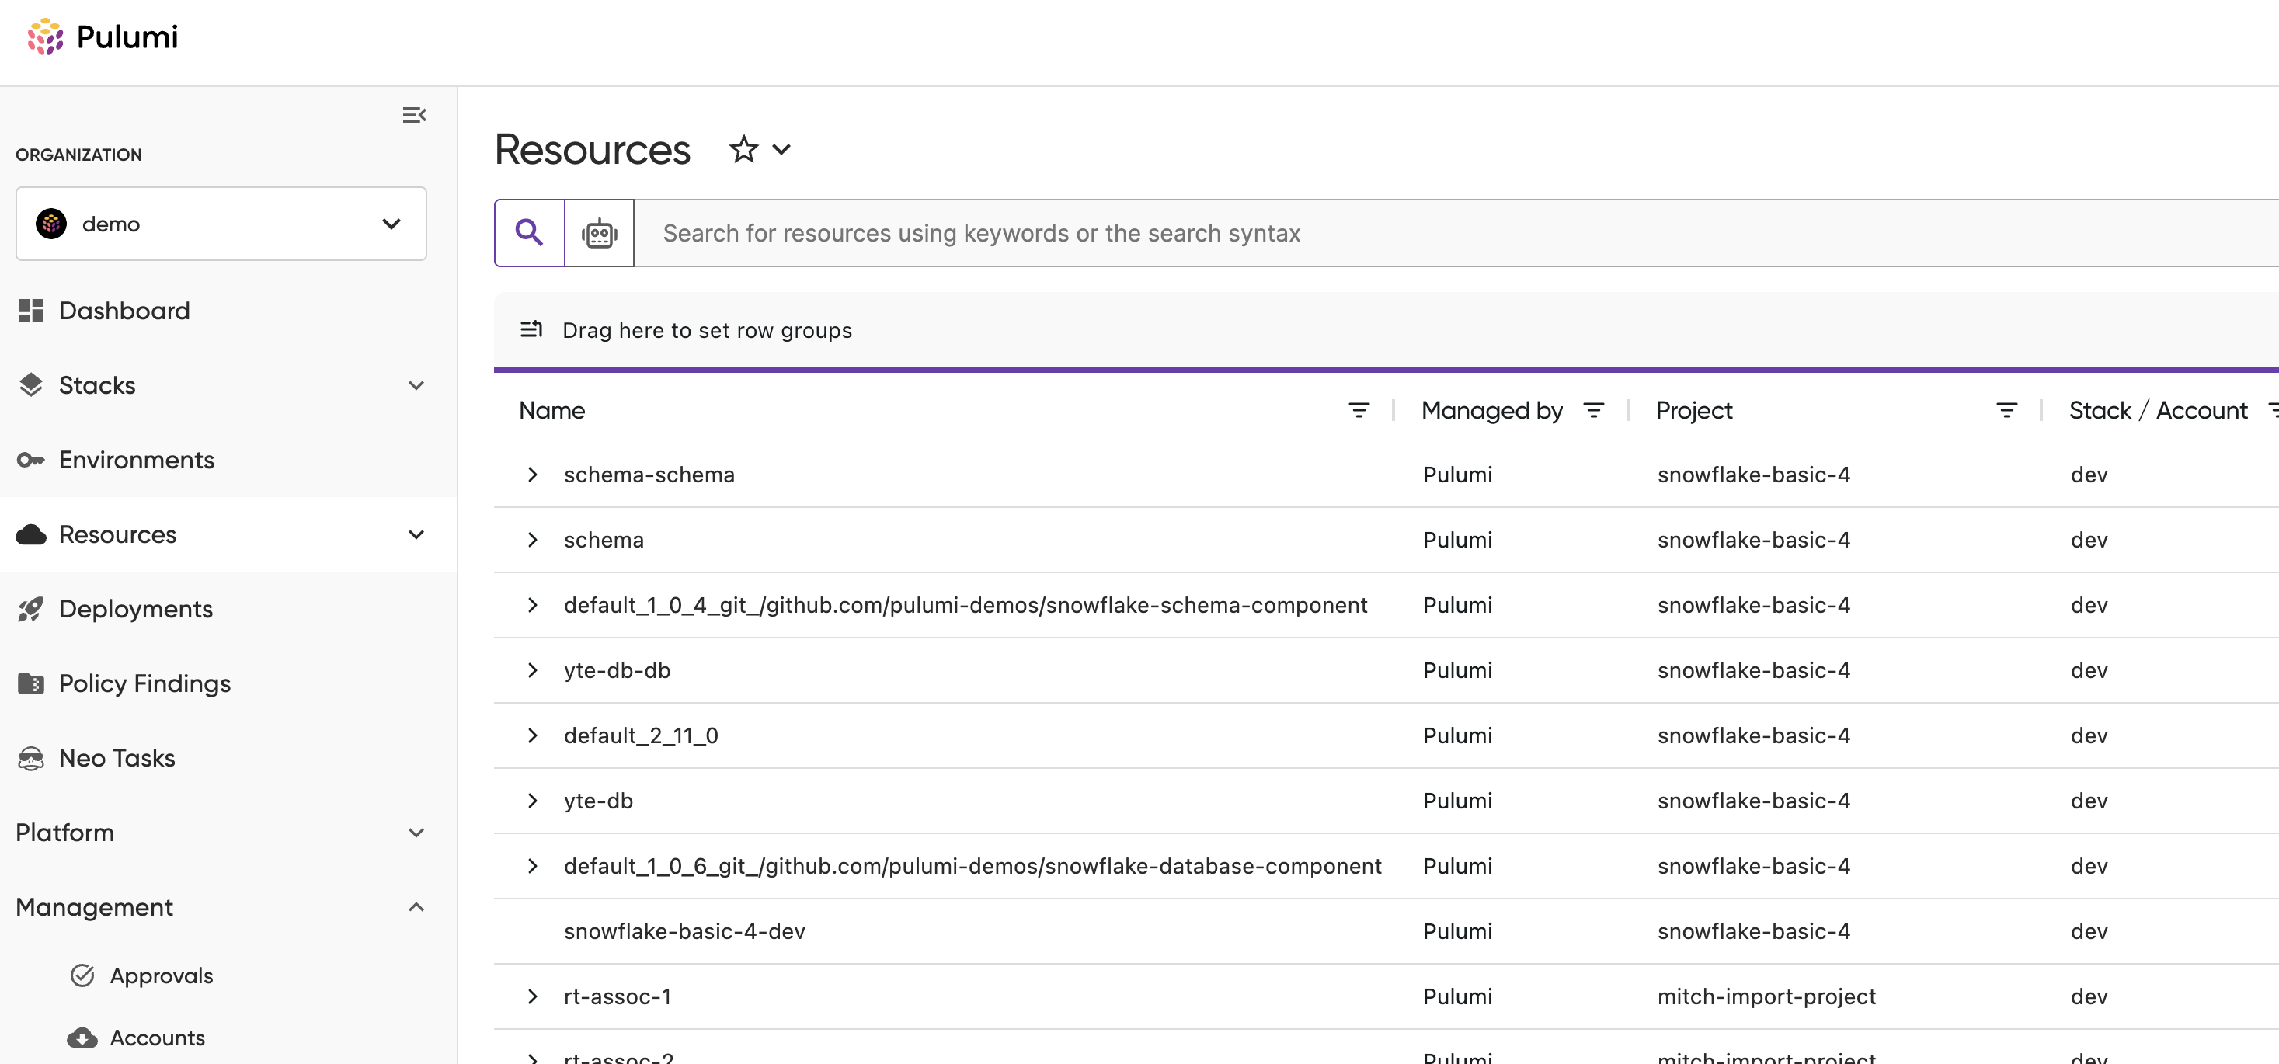Click the Resources cloud icon in sidebar

click(31, 534)
